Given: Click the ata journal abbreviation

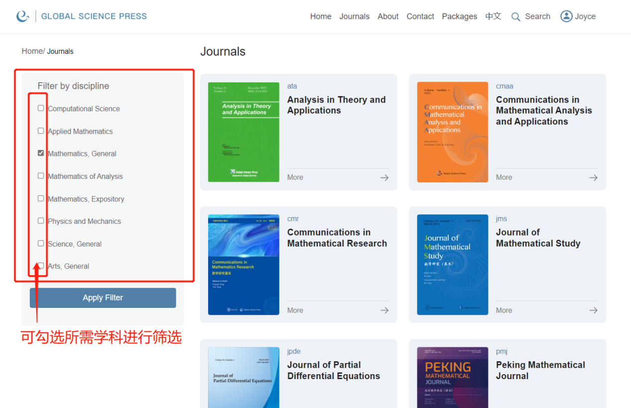Looking at the screenshot, I should 292,86.
